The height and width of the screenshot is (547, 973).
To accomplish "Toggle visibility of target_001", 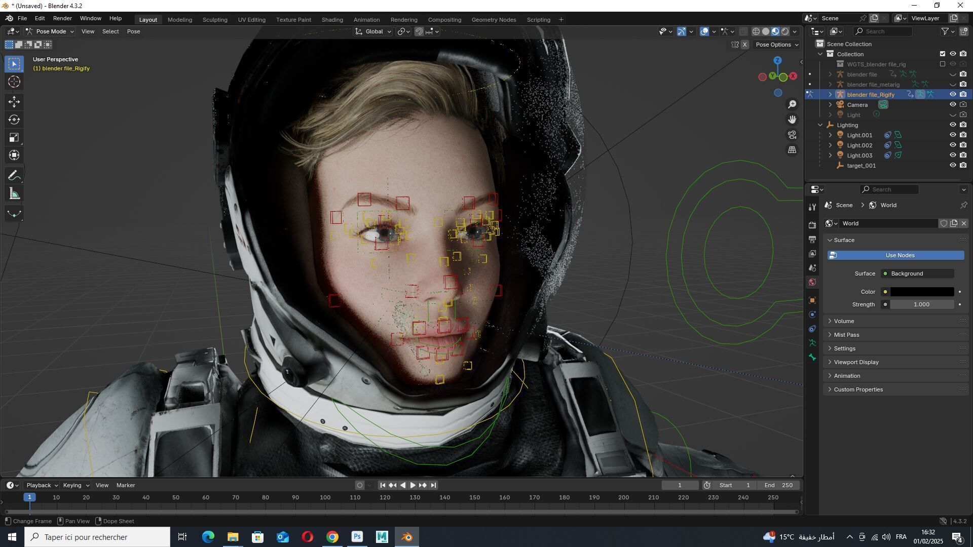I will pyautogui.click(x=953, y=166).
